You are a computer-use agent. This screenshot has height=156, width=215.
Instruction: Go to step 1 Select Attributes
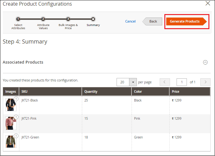18,19
